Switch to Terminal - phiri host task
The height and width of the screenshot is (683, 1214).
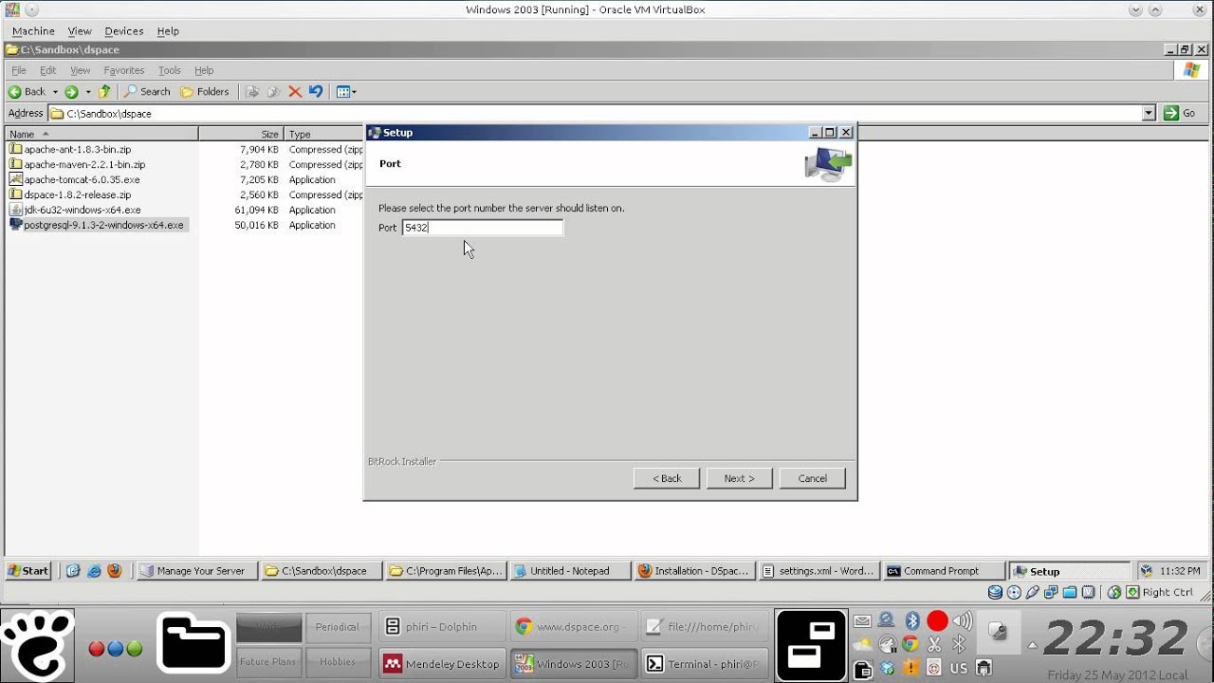tap(703, 664)
